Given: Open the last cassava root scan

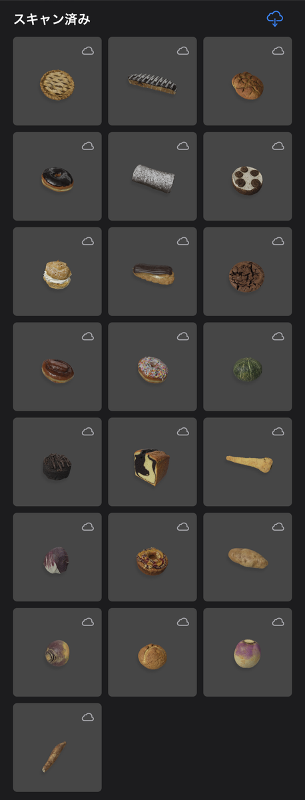Looking at the screenshot, I should pos(57,748).
